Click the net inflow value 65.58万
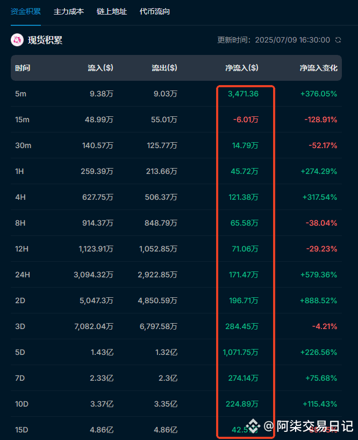 point(244,223)
